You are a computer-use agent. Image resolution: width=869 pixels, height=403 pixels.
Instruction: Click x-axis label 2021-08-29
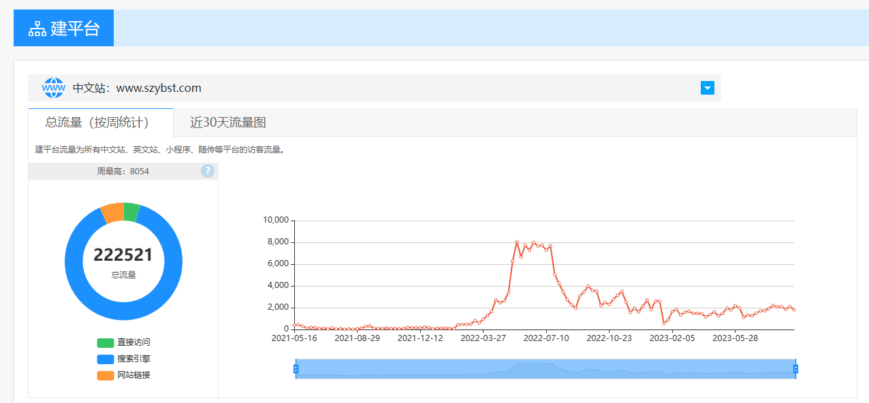pos(357,338)
